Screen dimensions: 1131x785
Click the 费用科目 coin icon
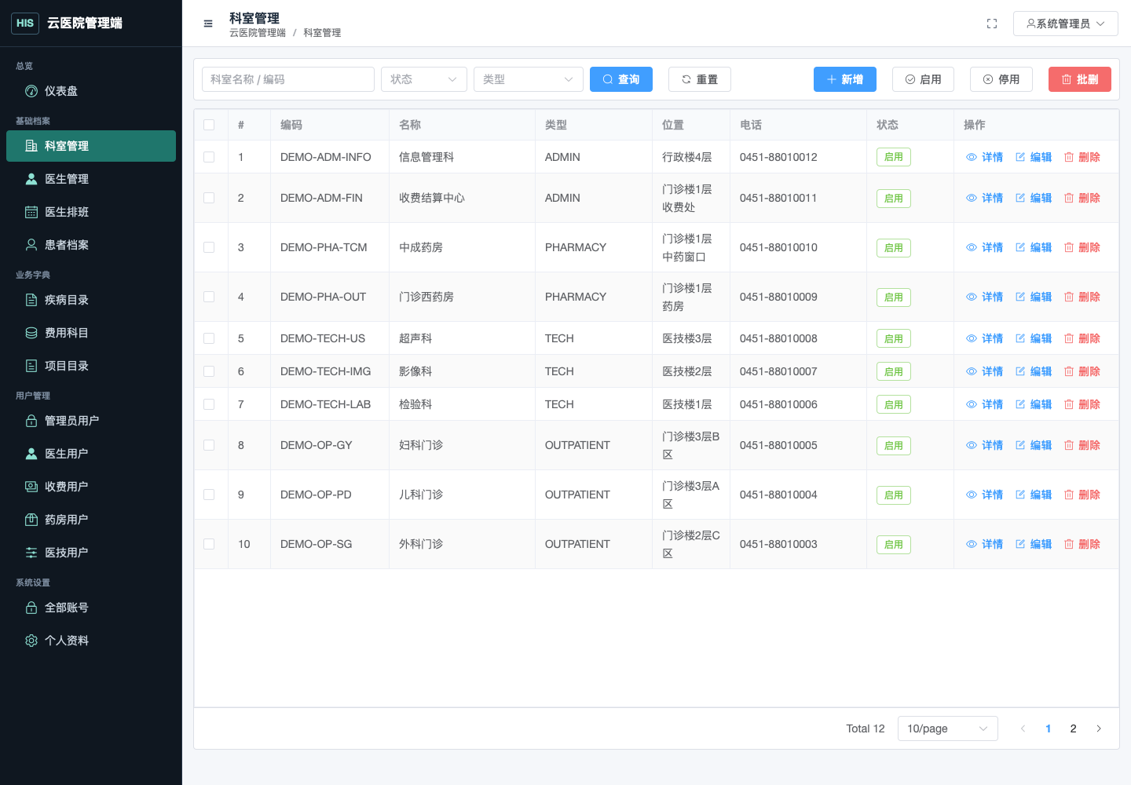click(x=31, y=333)
